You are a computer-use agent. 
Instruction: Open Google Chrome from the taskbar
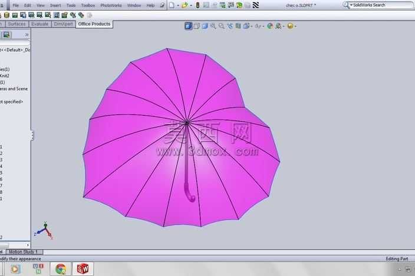pyautogui.click(x=61, y=269)
